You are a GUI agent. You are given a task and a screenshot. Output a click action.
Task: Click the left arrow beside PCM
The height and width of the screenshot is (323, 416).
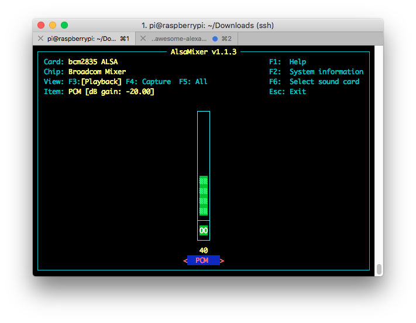coord(185,261)
